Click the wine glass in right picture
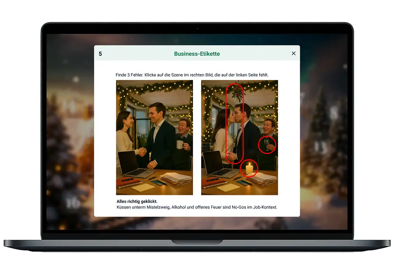The image size is (394, 262). point(267,144)
